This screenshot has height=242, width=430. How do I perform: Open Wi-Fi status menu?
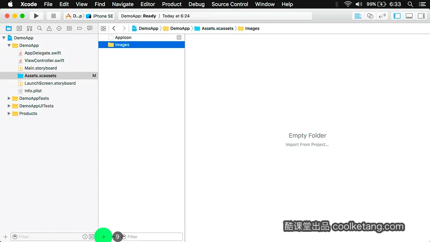(348, 4)
